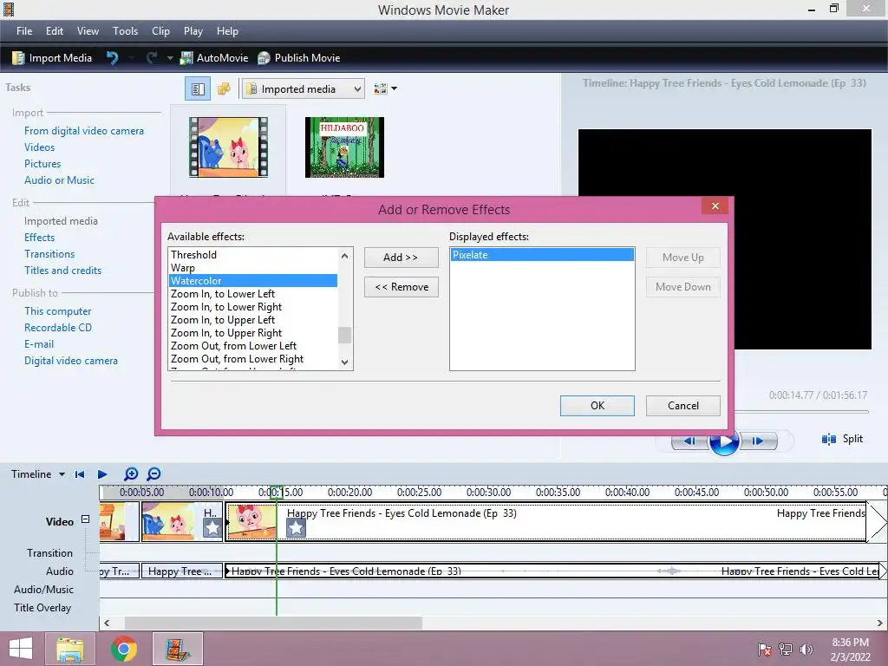Select the HILDABOO media thumbnail
Viewport: 888px width, 666px height.
point(344,147)
